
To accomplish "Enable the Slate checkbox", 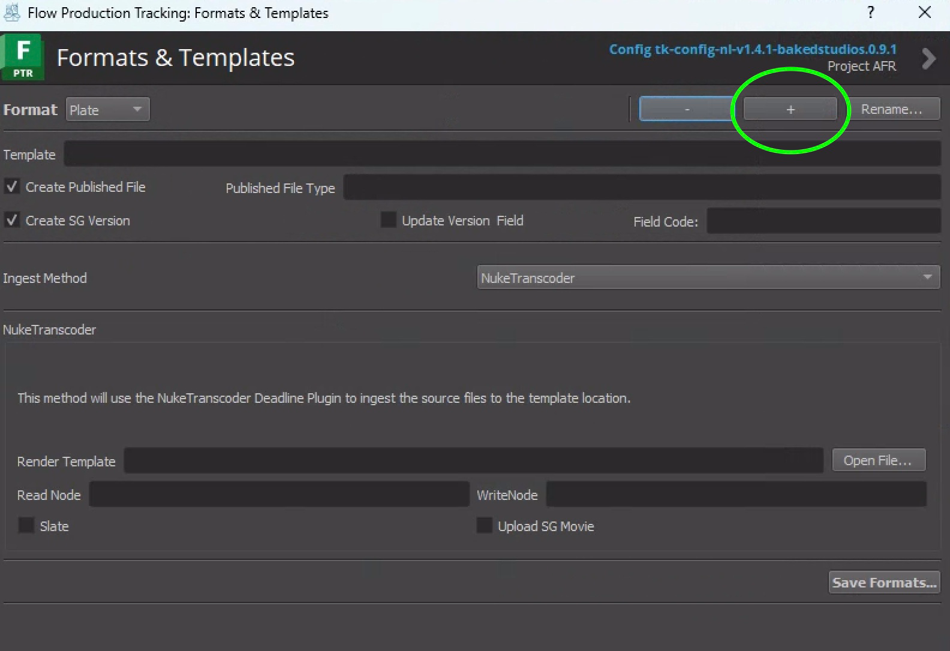I will 26,526.
